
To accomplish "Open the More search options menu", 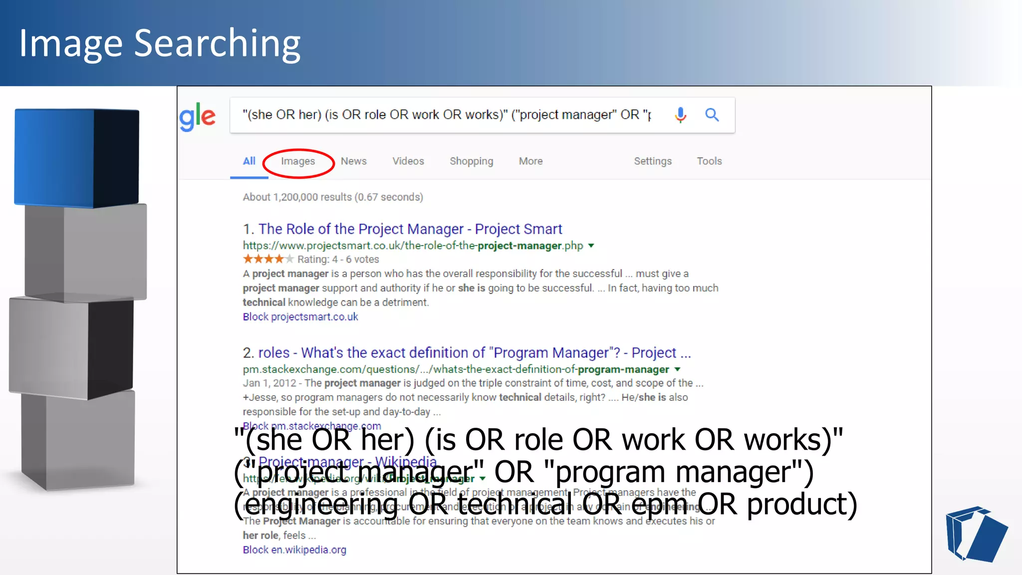I will click(x=530, y=161).
